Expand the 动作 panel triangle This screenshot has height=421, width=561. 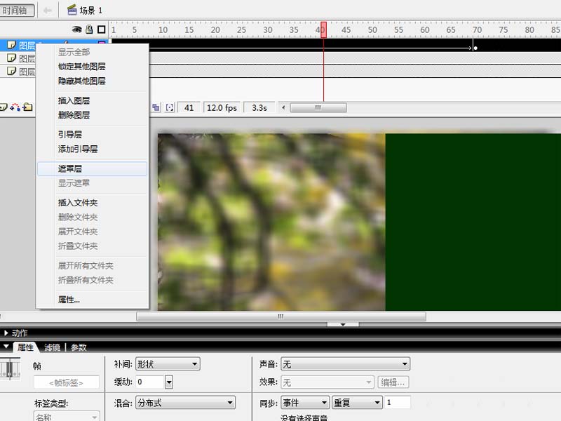6,333
